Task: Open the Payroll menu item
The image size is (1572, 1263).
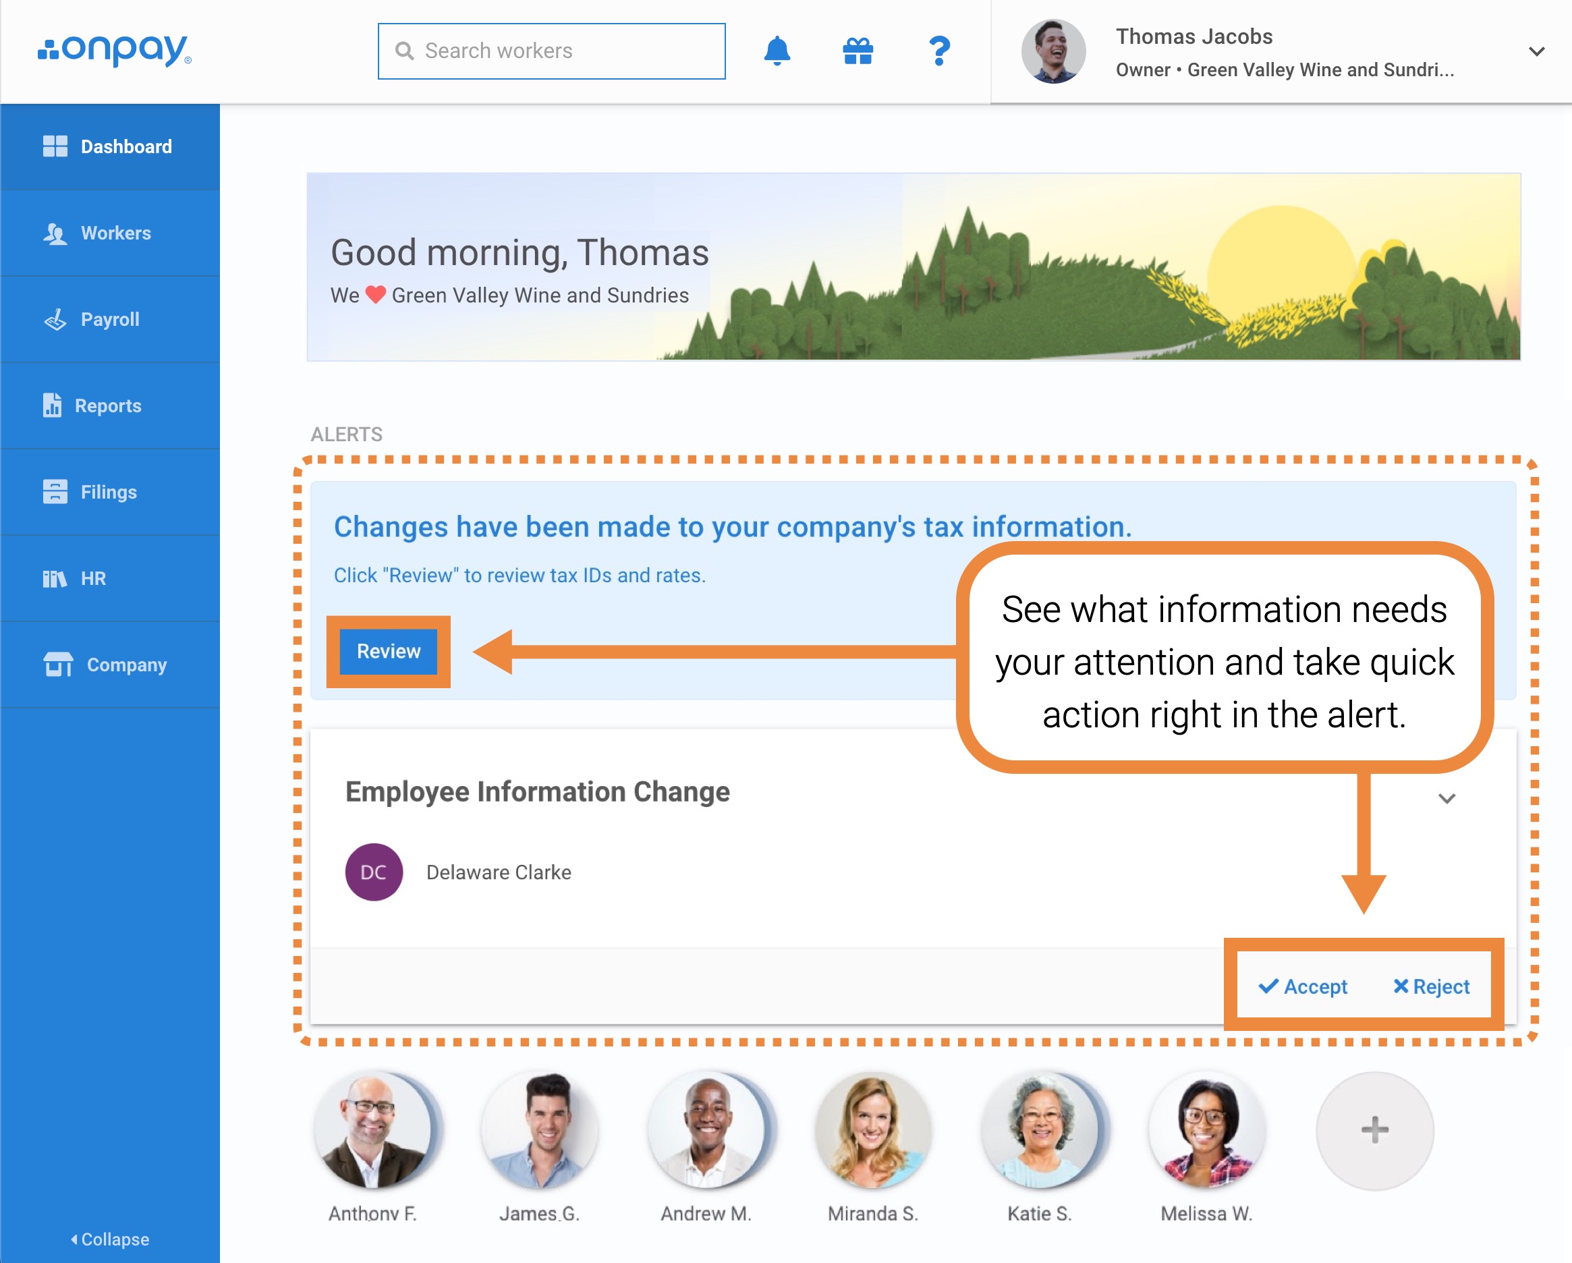Action: click(x=109, y=319)
